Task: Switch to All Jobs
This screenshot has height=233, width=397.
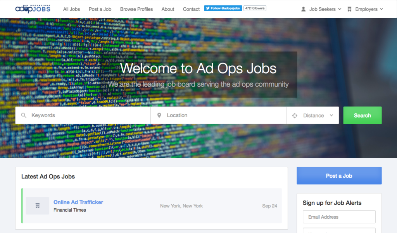Action: [x=71, y=9]
